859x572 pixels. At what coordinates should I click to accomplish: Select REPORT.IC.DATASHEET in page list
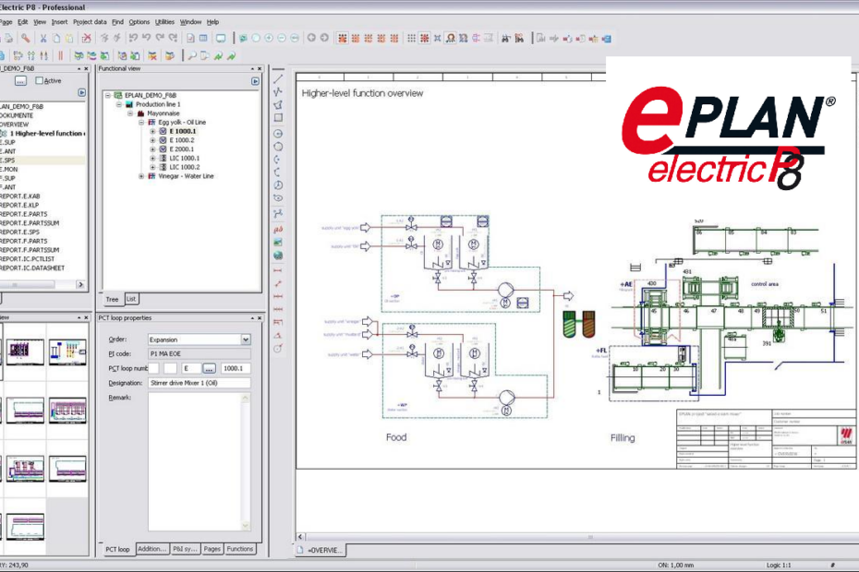32,268
